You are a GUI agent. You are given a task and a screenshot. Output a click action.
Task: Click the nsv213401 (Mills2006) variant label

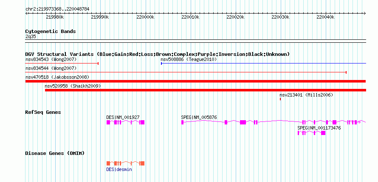pos(306,95)
